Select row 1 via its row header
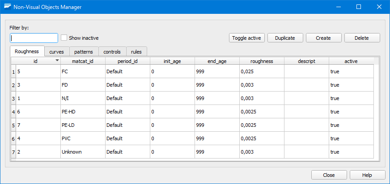Screen dimensions: 390x184 click(13, 71)
